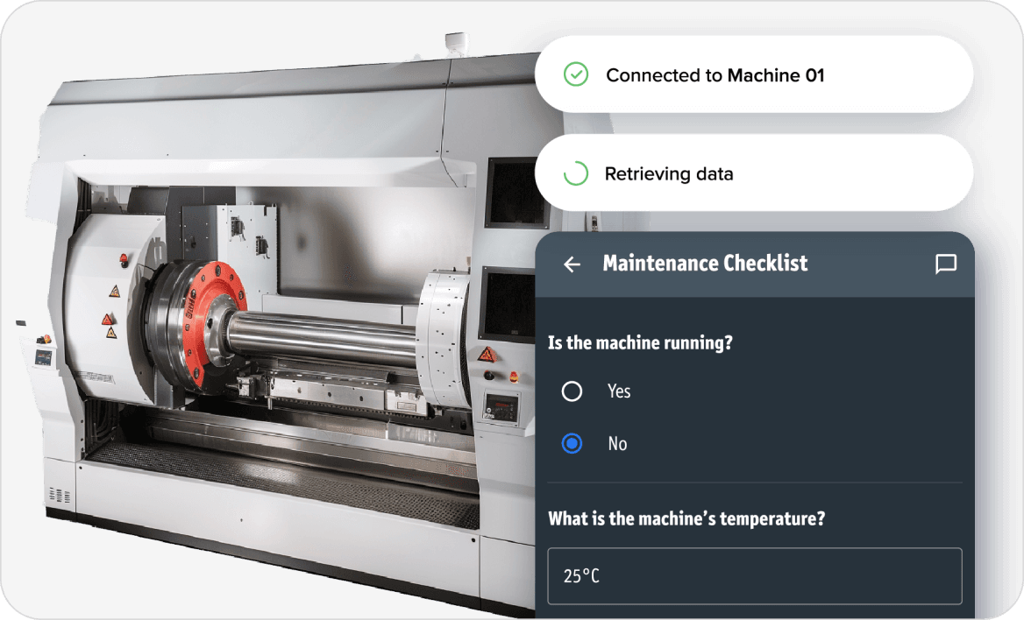1024x620 pixels.
Task: Click the Maintenance Checklist title bar
Action: coord(754,264)
